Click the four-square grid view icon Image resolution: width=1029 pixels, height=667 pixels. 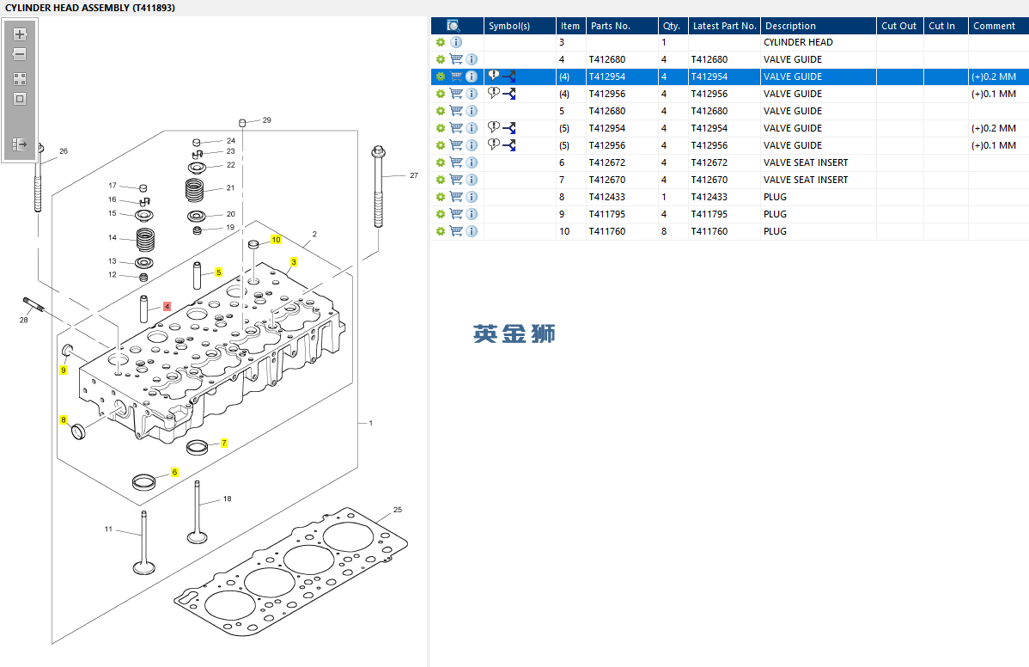point(20,78)
